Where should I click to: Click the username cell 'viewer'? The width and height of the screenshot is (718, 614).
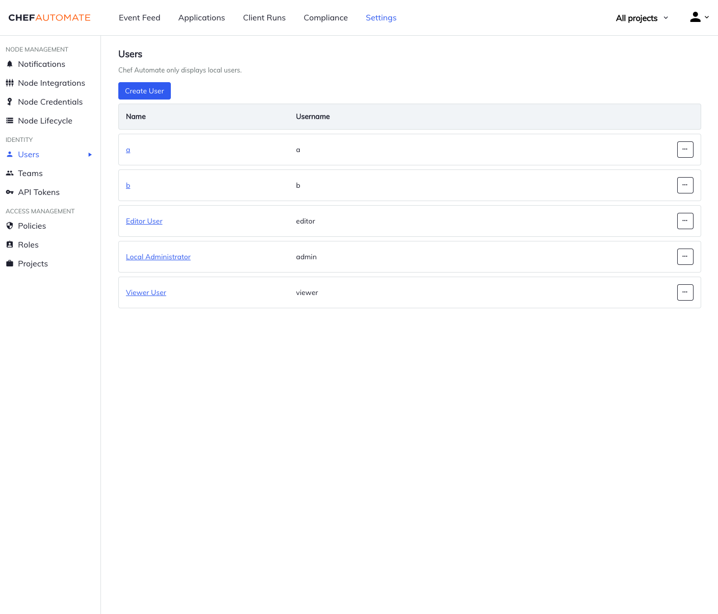307,292
